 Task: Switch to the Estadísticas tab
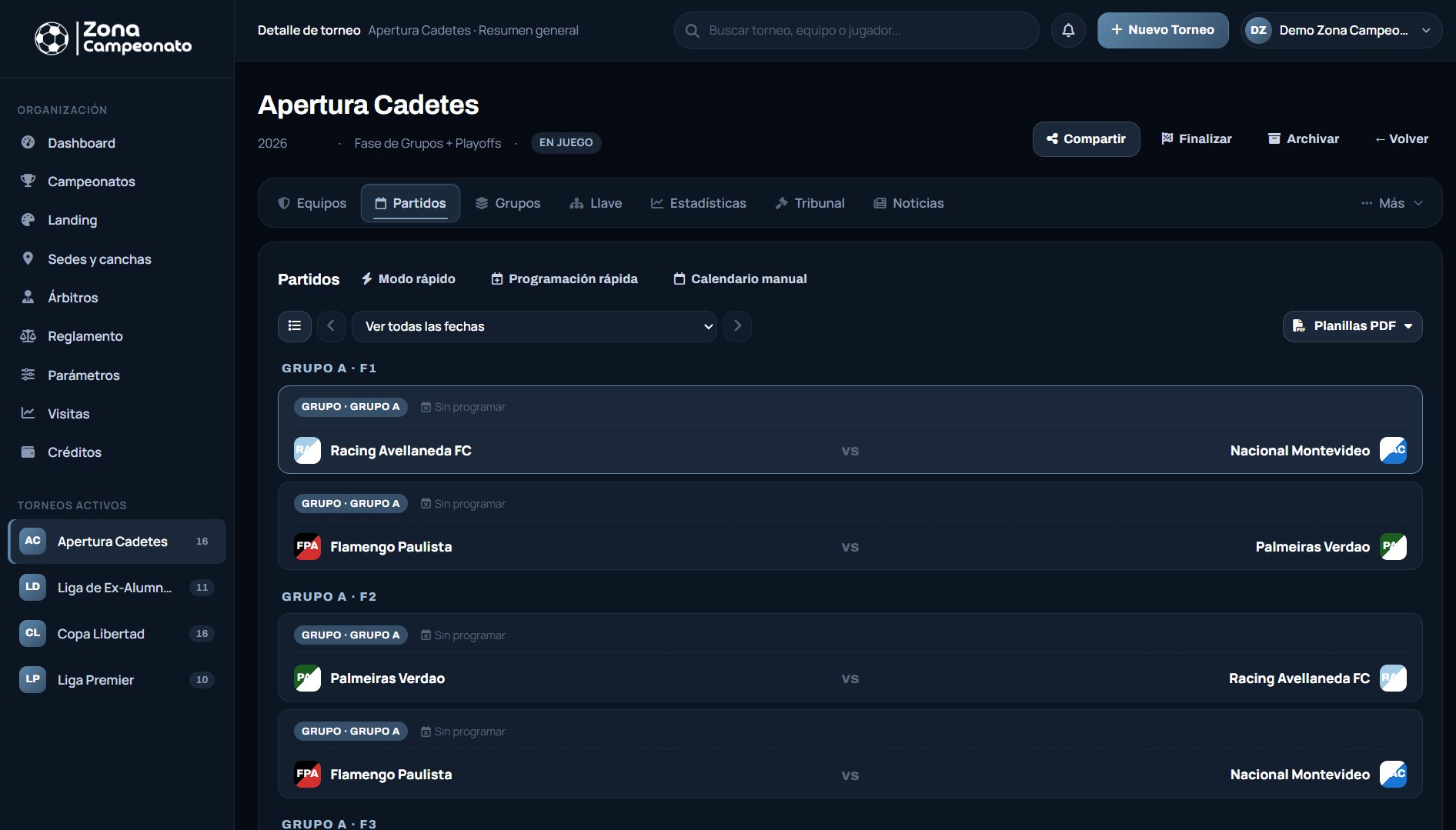pos(699,203)
